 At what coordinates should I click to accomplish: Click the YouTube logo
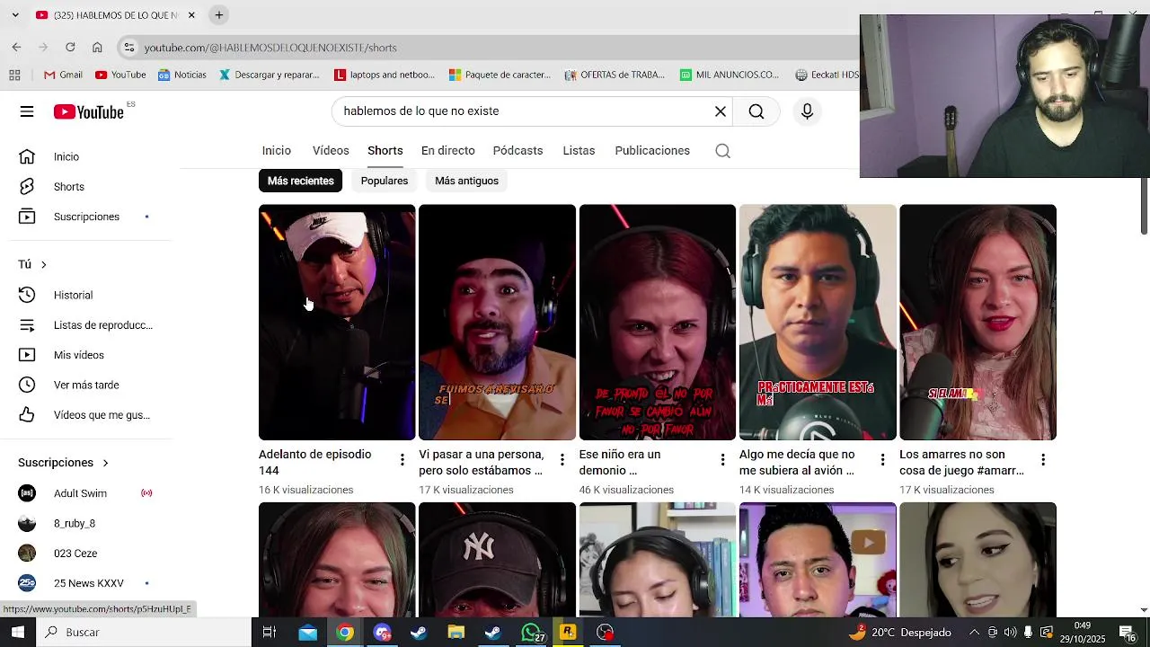[x=88, y=111]
